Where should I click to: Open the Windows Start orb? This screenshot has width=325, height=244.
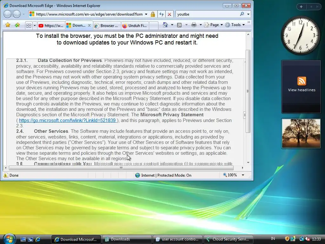[x=9, y=239]
